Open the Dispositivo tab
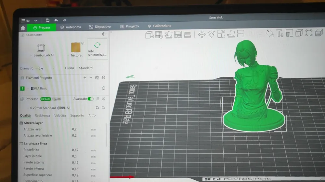 click(100, 27)
